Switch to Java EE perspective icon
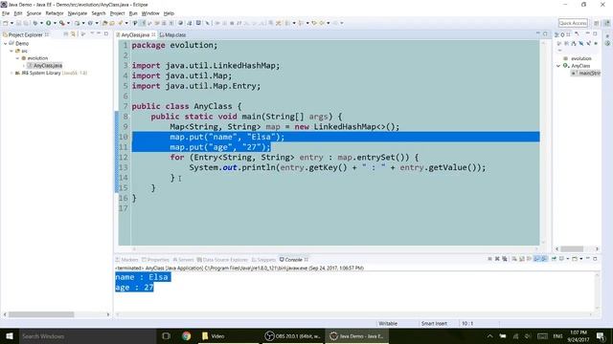613x344 pixels. 607,23
